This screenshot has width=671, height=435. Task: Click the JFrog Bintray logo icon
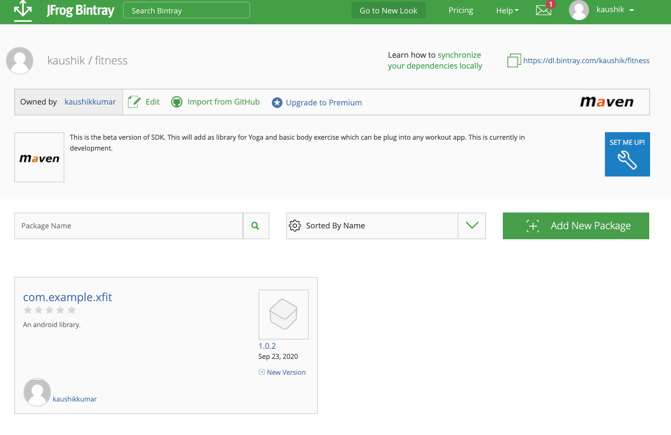click(23, 10)
